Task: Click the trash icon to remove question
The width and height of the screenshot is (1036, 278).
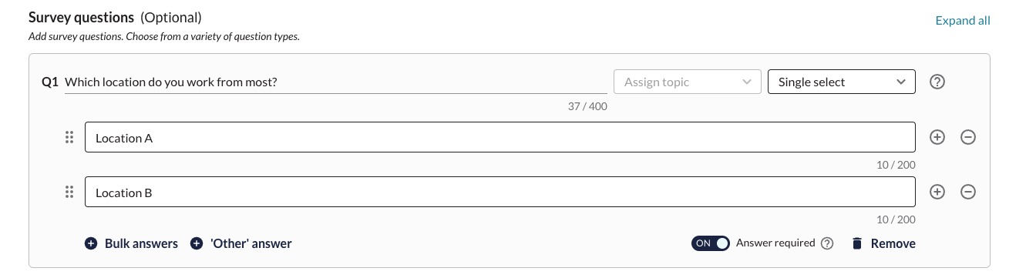Action: (x=856, y=243)
